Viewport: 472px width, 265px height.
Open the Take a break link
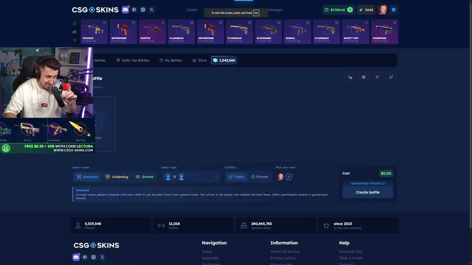(351, 258)
